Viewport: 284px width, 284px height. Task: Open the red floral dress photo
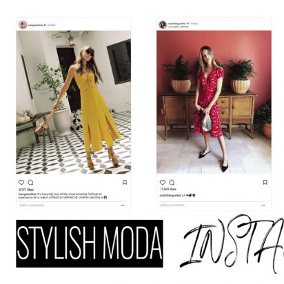coord(214,102)
